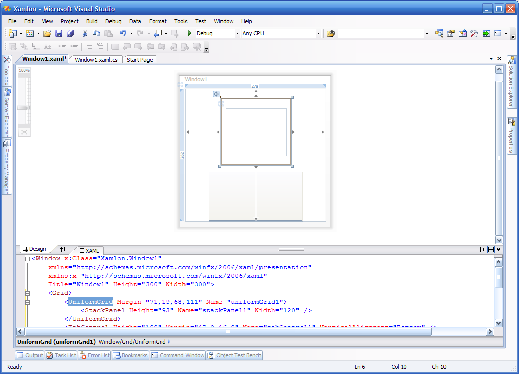Collapse the Grid element in XAML
The height and width of the screenshot is (374, 519).
(28, 293)
